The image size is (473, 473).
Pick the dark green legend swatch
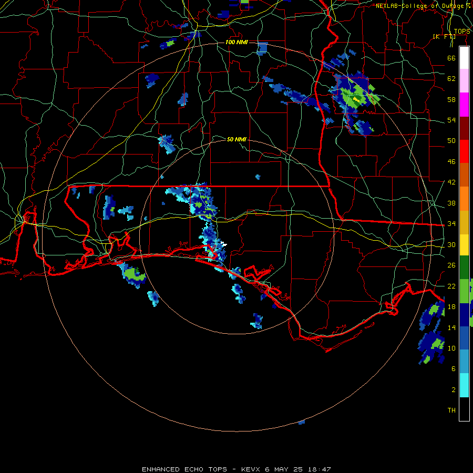(x=464, y=268)
